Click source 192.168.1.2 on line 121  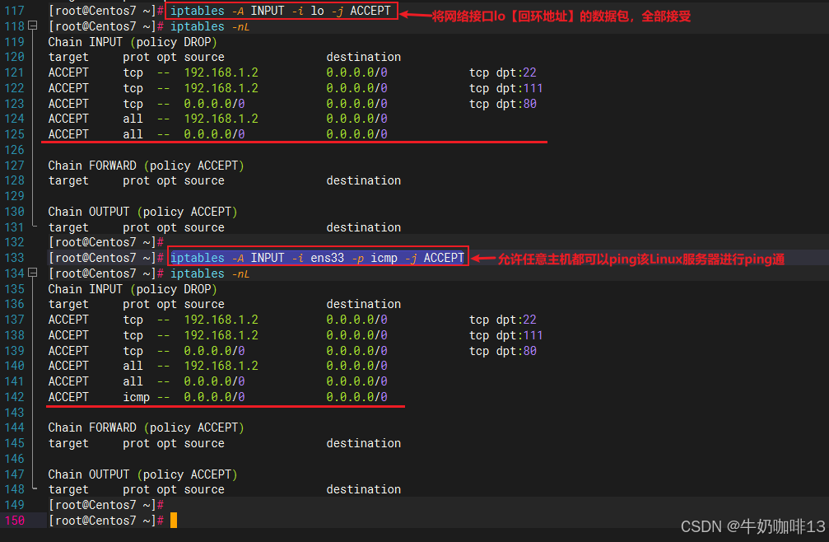coord(221,72)
